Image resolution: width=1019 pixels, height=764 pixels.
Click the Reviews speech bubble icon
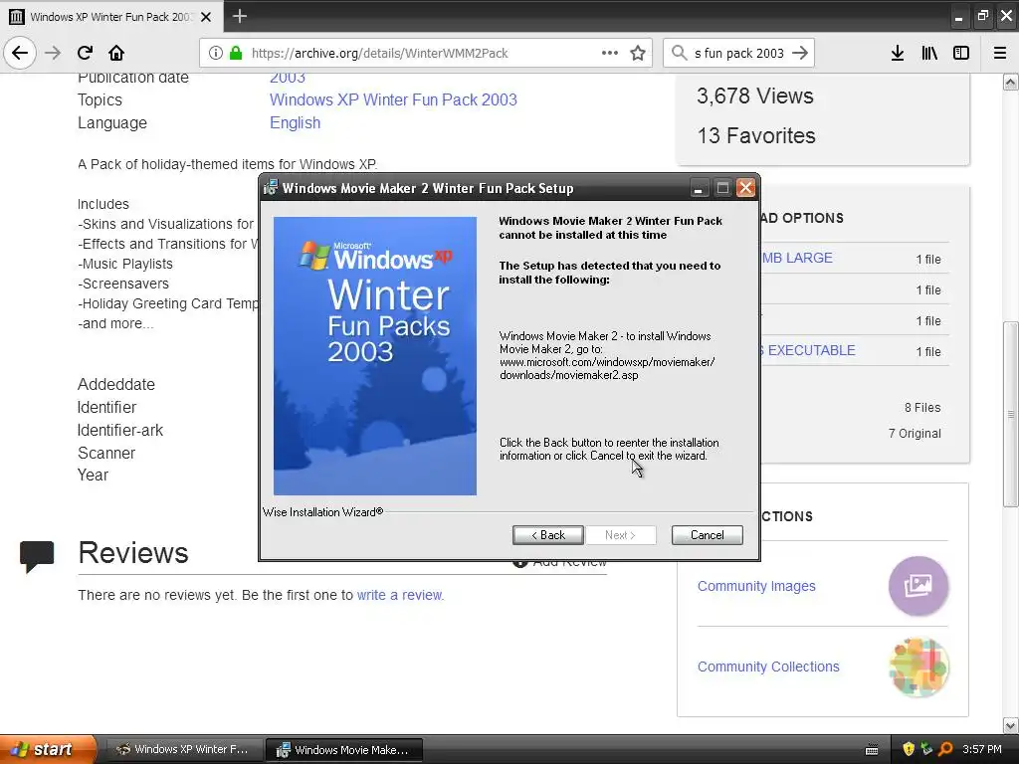[37, 556]
